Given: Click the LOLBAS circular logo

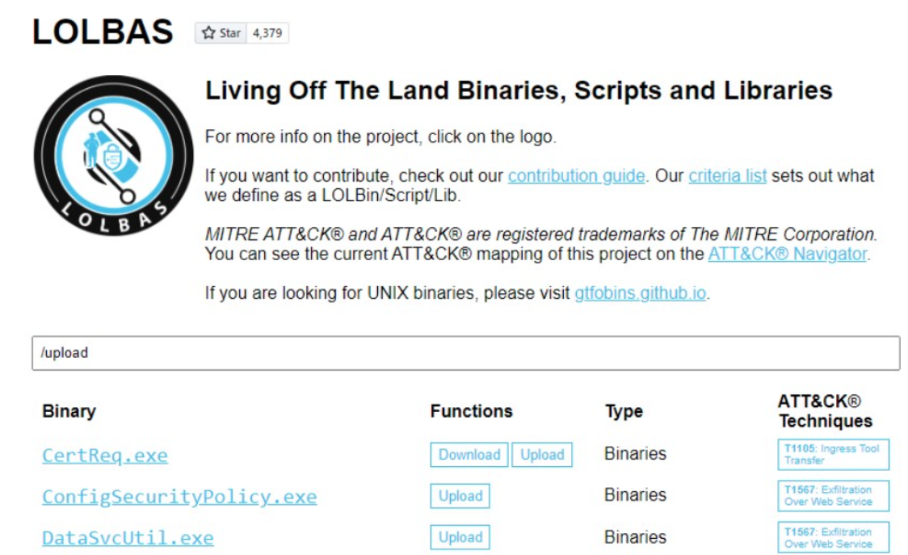Looking at the screenshot, I should pos(113,155).
